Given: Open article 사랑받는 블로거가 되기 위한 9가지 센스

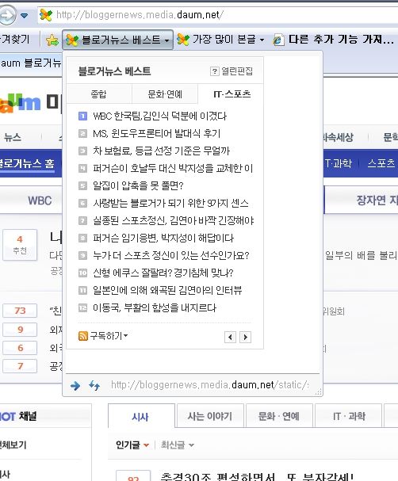Looking at the screenshot, I should click(x=170, y=203).
